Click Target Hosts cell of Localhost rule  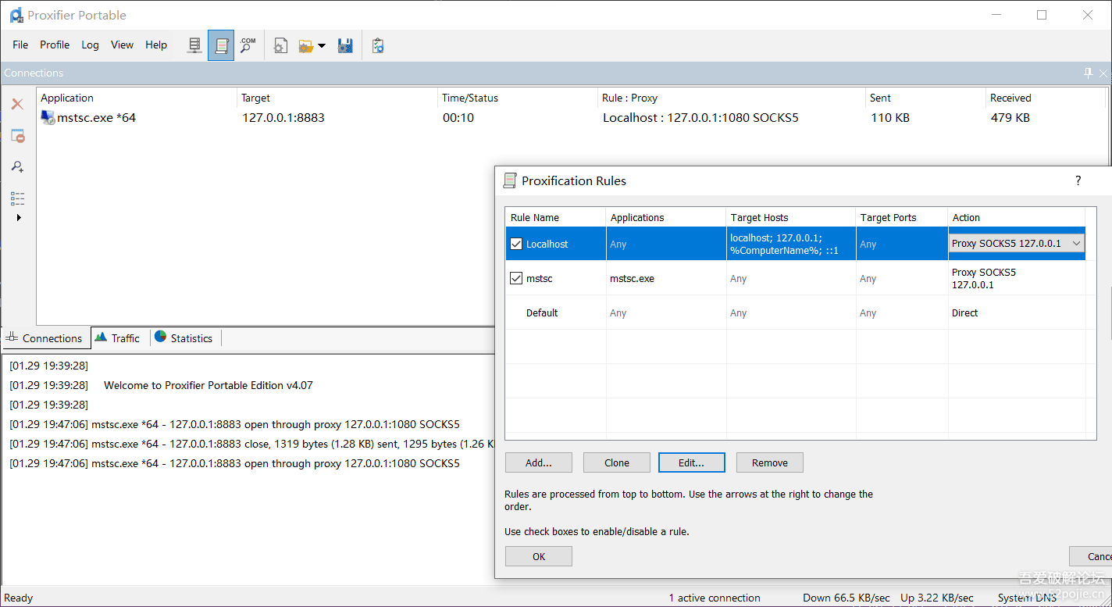click(x=791, y=244)
